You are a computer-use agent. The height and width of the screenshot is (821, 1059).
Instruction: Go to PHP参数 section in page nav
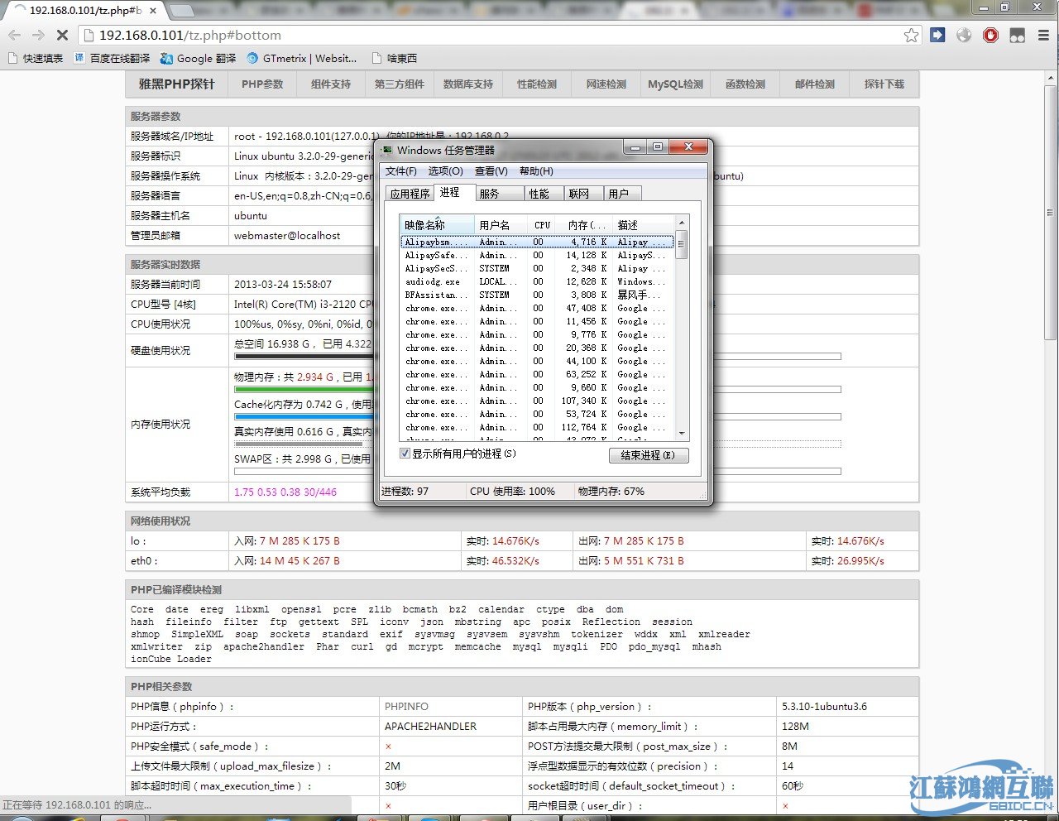pos(262,84)
